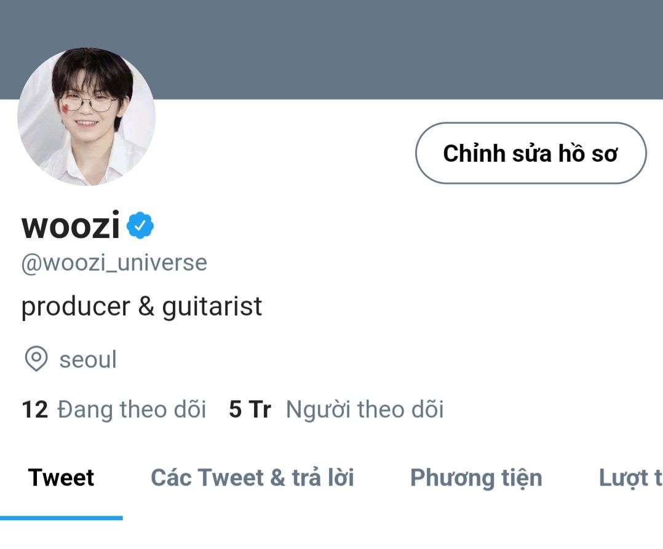
Task: Click the blue underline below Tweet tab
Action: pyautogui.click(x=61, y=518)
